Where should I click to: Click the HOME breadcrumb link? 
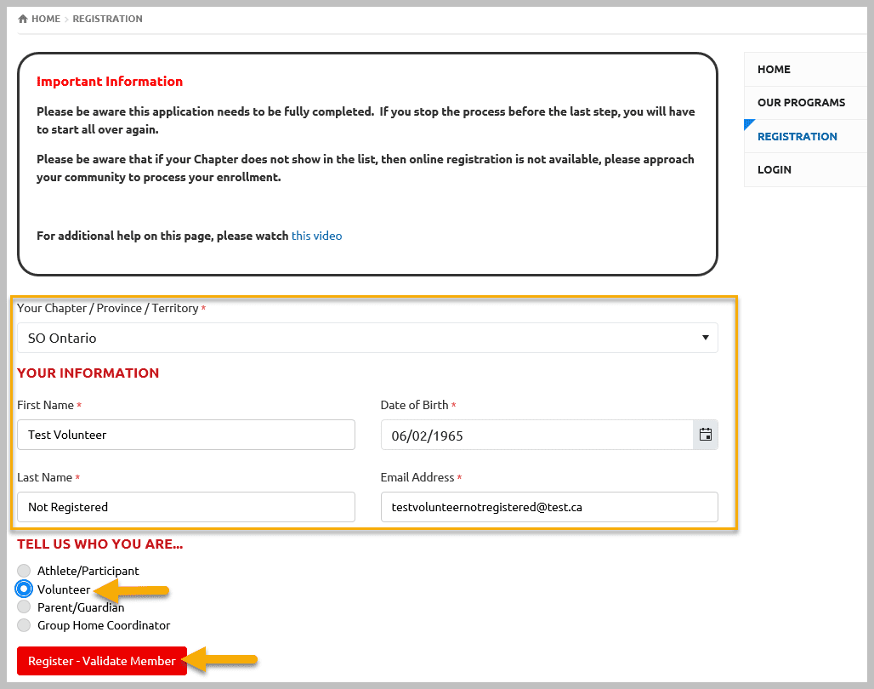coord(46,19)
